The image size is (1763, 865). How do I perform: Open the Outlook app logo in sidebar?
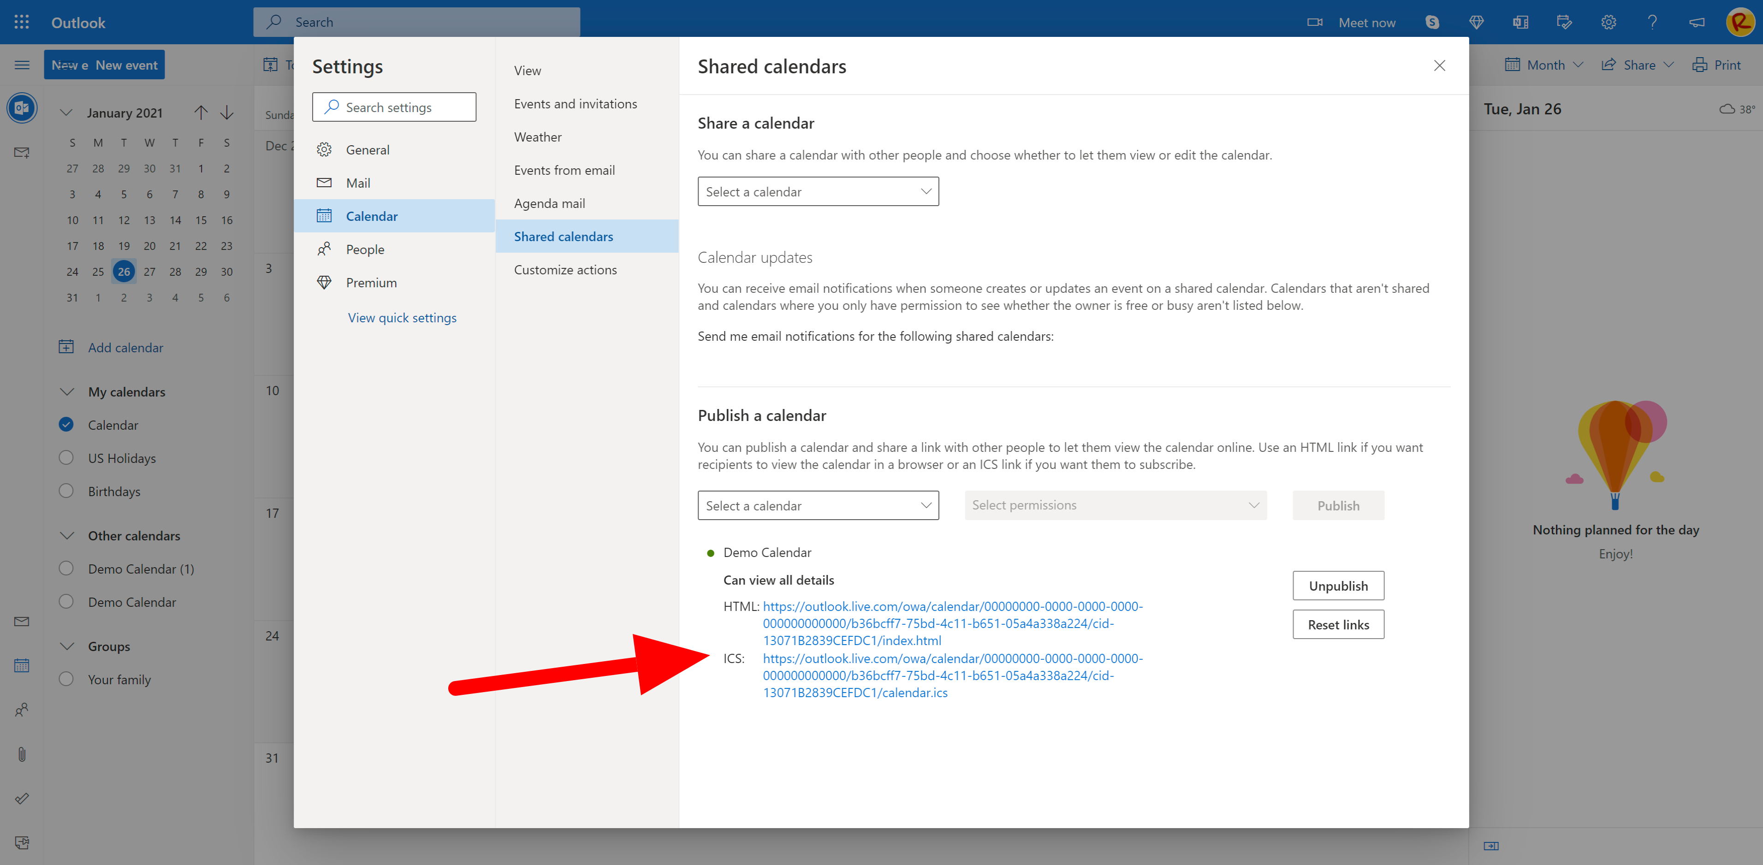22,107
